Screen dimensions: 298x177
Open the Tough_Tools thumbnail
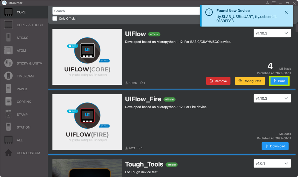pyautogui.click(x=87, y=168)
